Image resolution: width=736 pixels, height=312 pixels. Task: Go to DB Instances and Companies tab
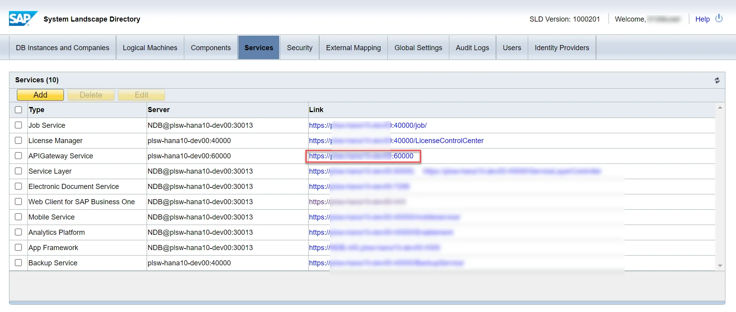click(x=62, y=48)
